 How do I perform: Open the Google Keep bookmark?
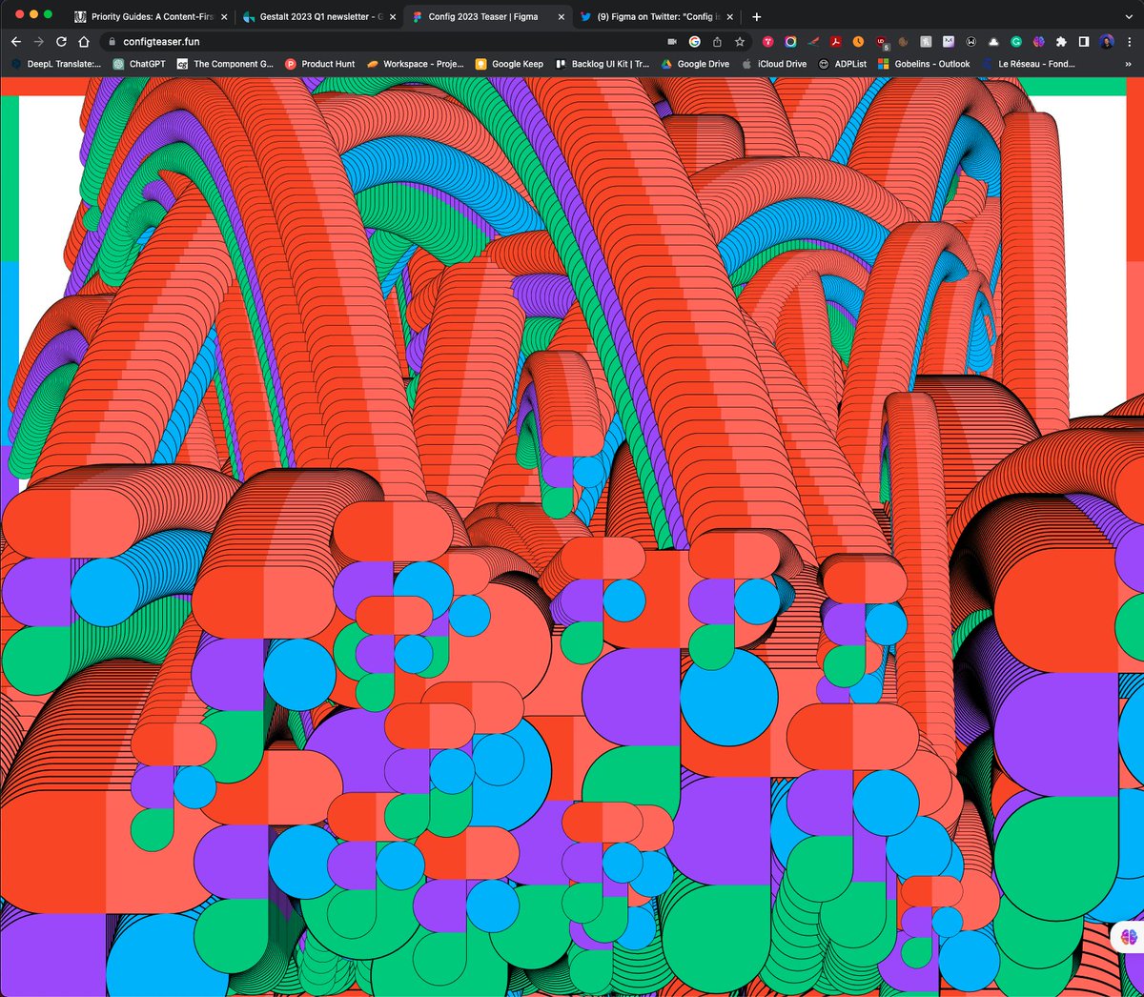coord(509,64)
